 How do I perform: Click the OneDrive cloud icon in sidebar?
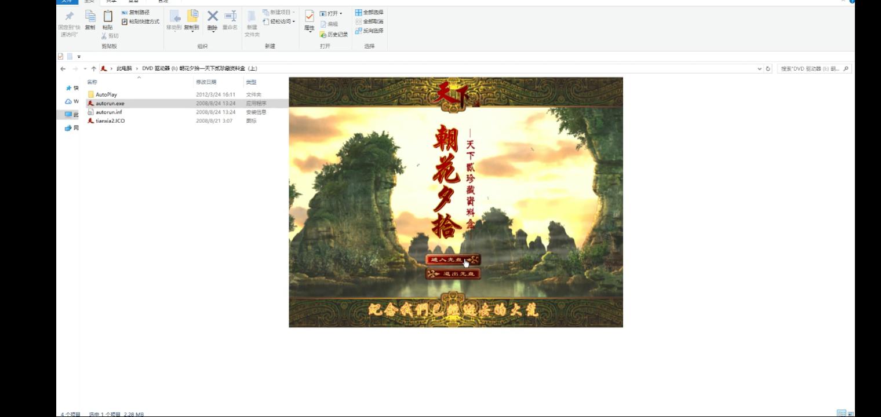coord(68,101)
